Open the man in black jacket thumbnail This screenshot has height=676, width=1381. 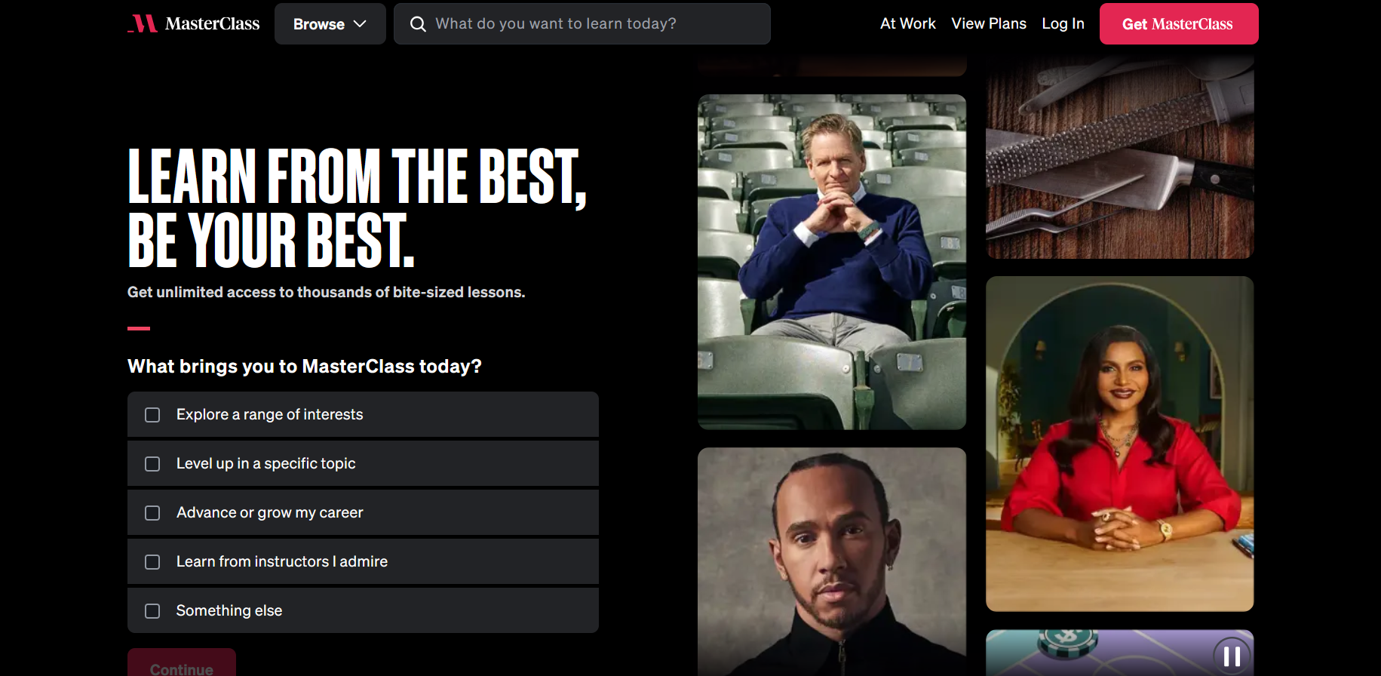832,561
